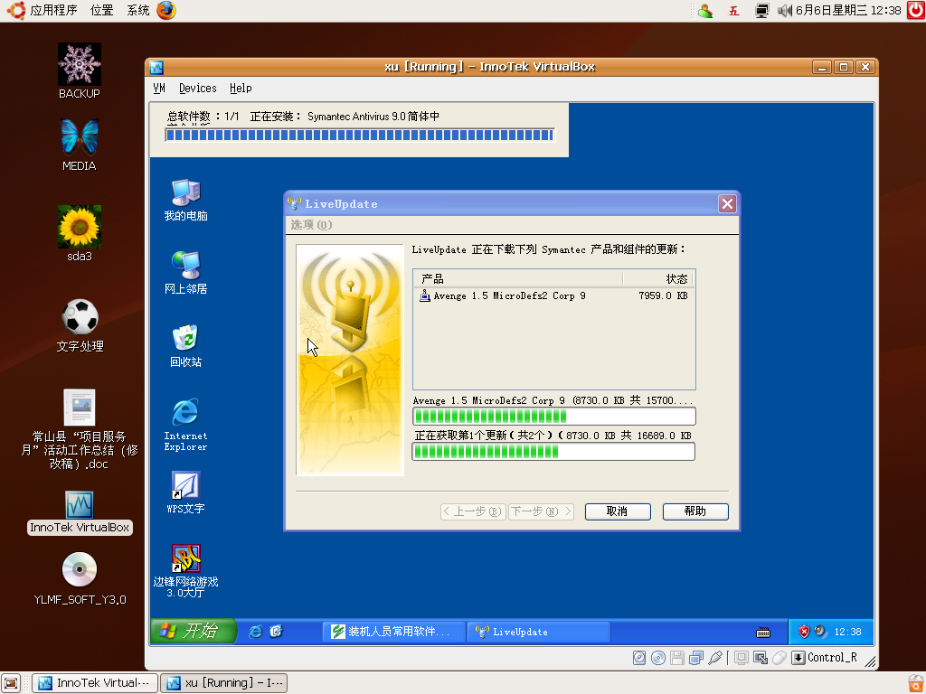Click the Control_R host key indicator
This screenshot has width=926, height=694.
pyautogui.click(x=825, y=658)
